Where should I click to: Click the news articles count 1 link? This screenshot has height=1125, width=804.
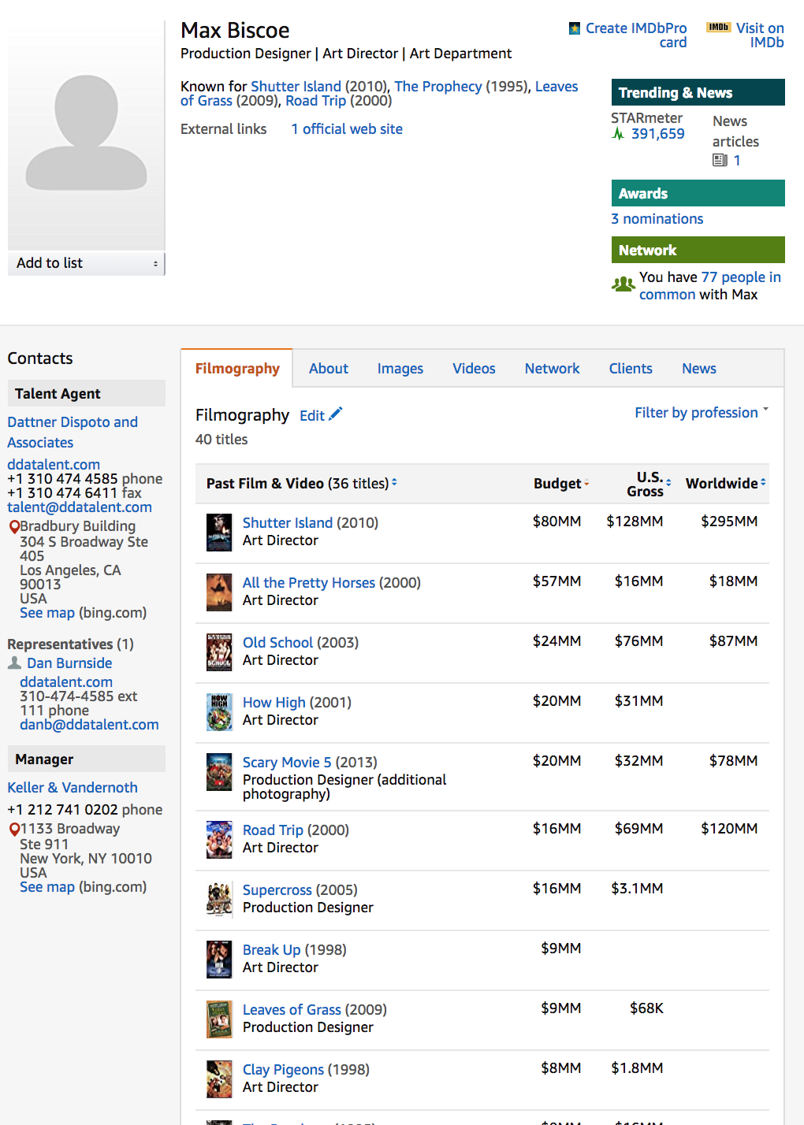pos(737,161)
